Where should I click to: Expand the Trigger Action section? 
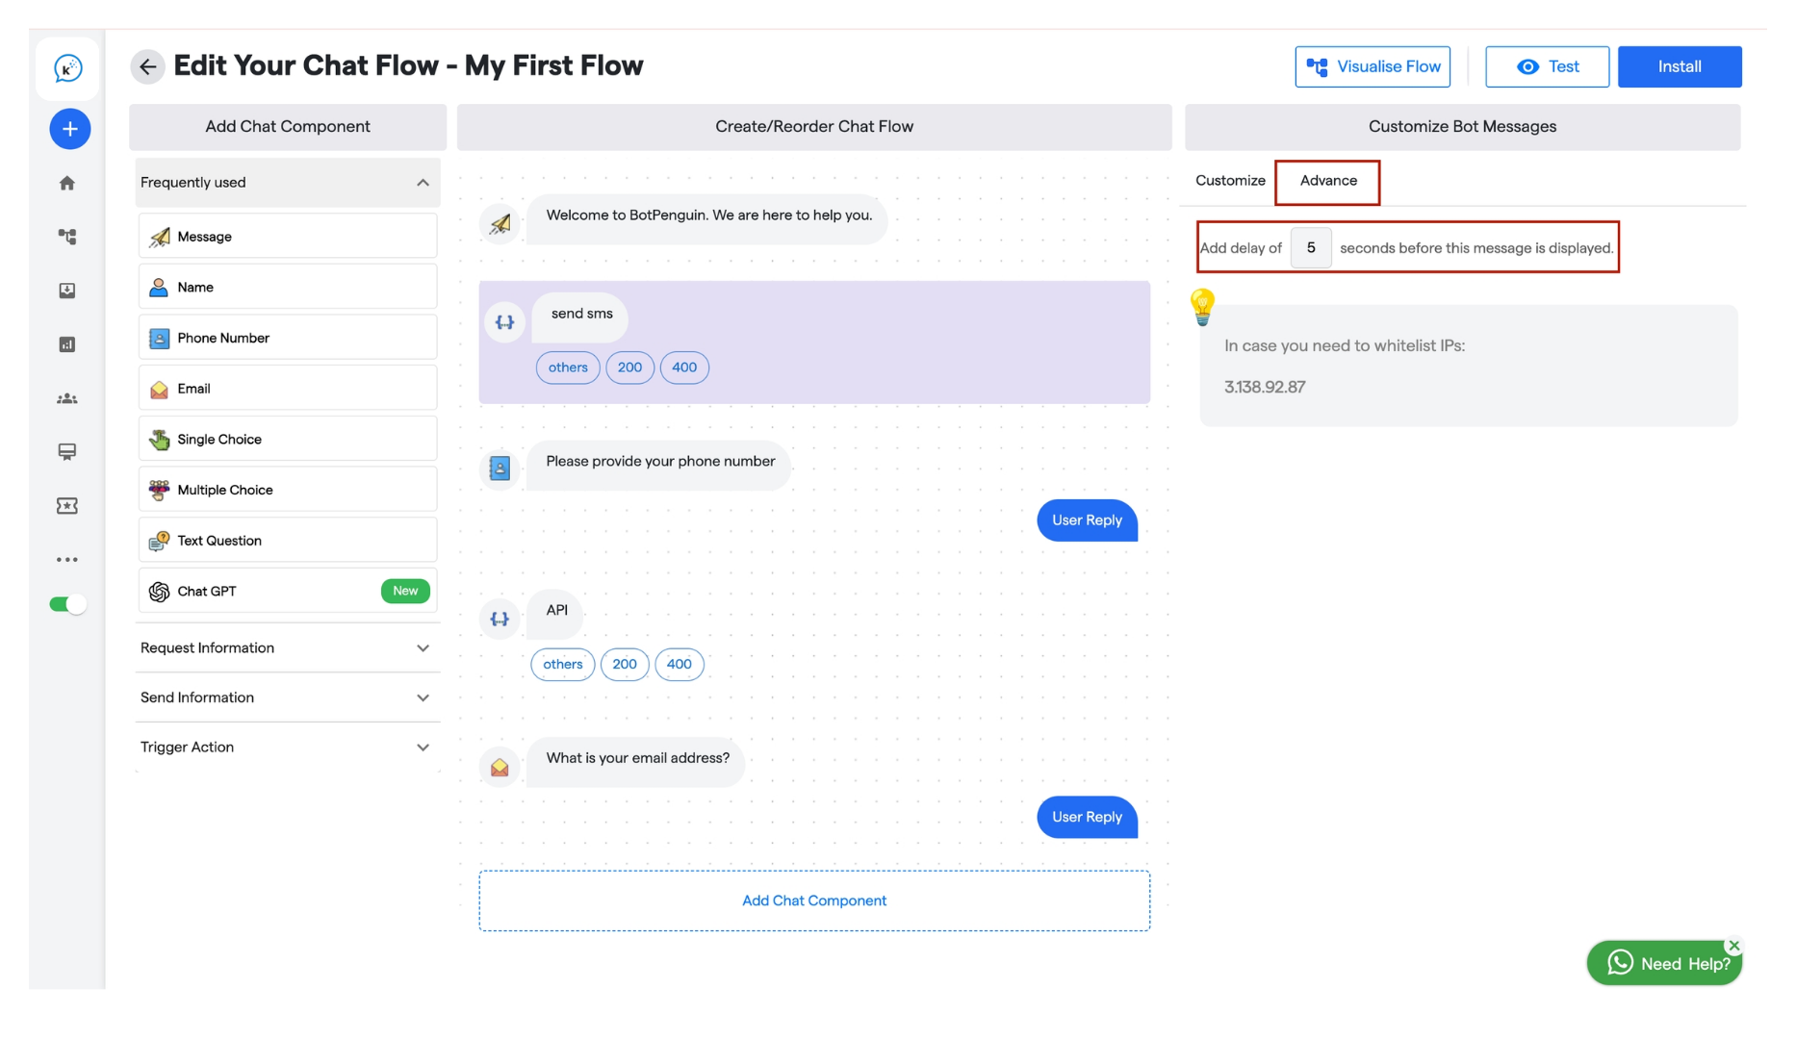point(288,747)
